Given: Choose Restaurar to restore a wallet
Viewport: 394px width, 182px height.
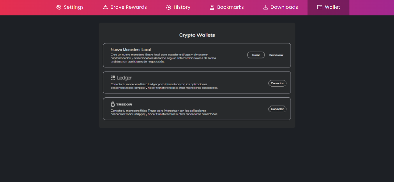Looking at the screenshot, I should tap(276, 55).
